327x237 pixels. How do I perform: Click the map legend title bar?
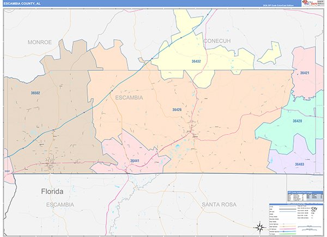click(x=296, y=204)
